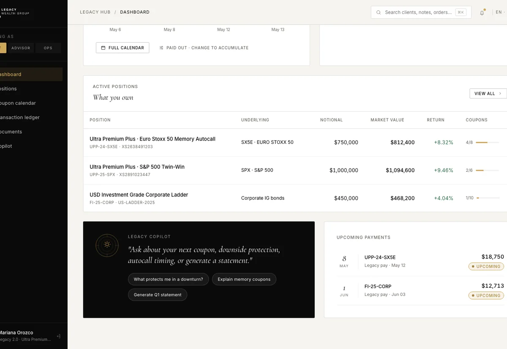Click the Legacy Wealth Group logo
The image size is (507, 349).
coord(14,11)
